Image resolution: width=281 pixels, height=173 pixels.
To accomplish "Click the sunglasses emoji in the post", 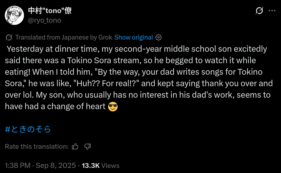I will (x=113, y=107).
